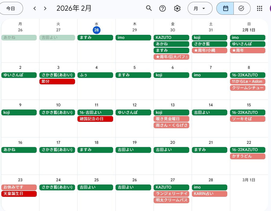Open 吉田よい event on the 19th

pyautogui.click(x=133, y=150)
